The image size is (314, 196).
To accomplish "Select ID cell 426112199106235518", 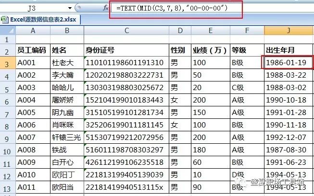I will click(x=126, y=162).
